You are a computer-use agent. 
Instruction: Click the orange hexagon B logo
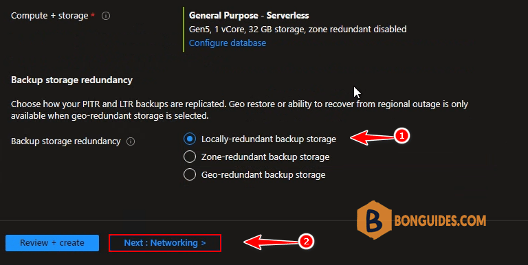click(x=374, y=220)
